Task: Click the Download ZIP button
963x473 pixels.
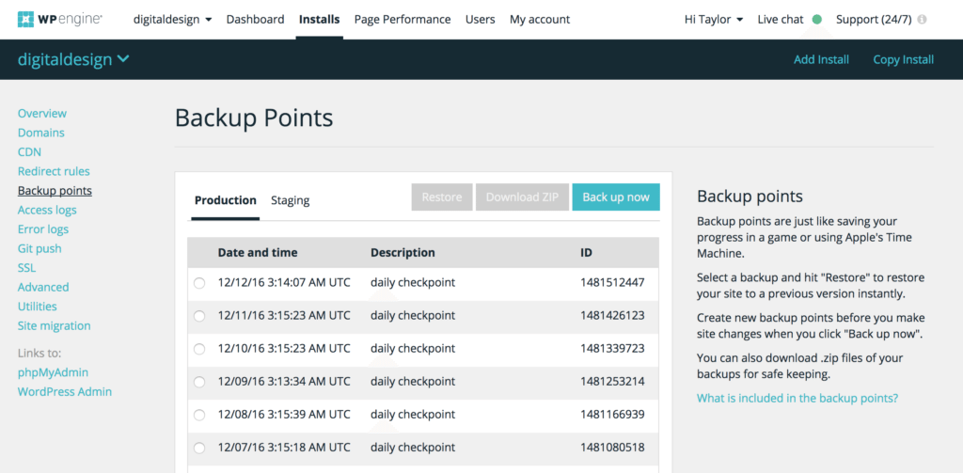Action: click(x=521, y=197)
